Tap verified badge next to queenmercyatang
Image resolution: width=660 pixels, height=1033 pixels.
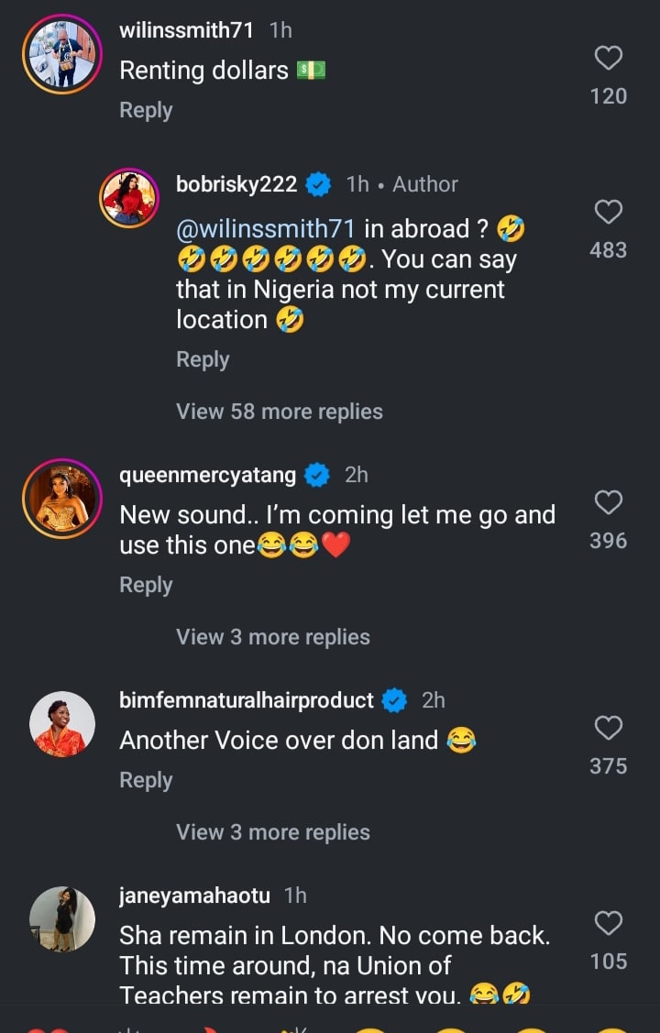tap(317, 475)
